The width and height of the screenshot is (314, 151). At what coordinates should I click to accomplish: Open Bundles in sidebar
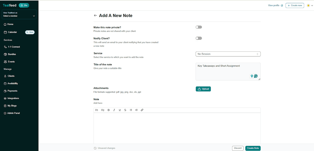coord(10,54)
